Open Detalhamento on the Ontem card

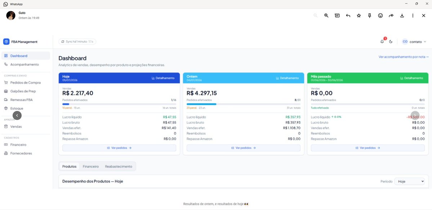288,78
